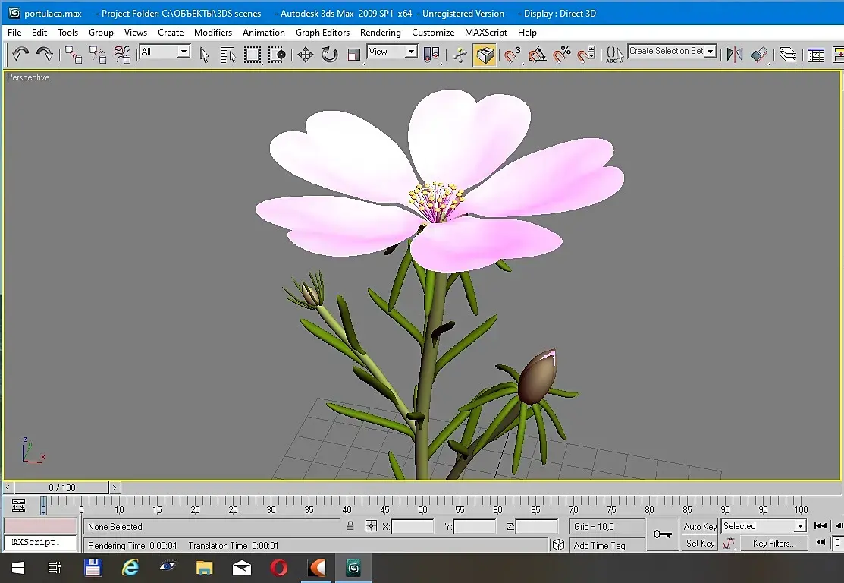Toggle the 3D Snaps button
The height and width of the screenshot is (583, 844).
tap(513, 55)
